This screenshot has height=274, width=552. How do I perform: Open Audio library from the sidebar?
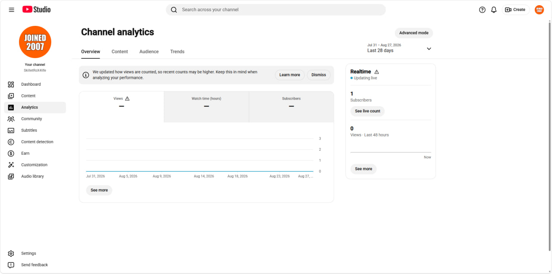click(35, 176)
